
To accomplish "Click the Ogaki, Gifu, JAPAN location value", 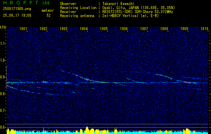I will coord(139,8).
